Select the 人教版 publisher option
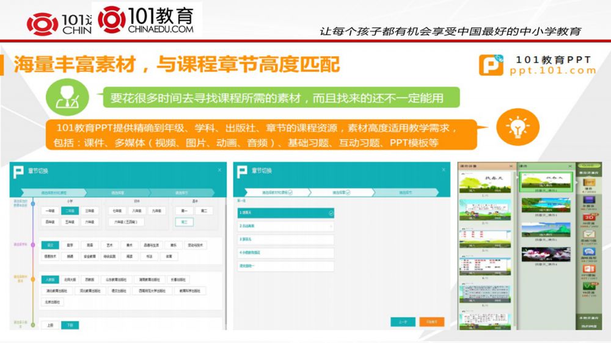Image resolution: width=611 pixels, height=343 pixels. pyautogui.click(x=50, y=280)
